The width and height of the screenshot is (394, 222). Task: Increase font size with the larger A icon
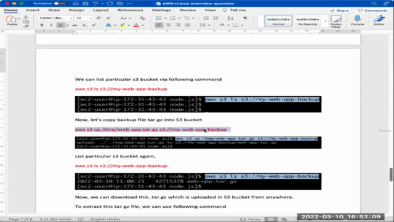[x=99, y=18]
